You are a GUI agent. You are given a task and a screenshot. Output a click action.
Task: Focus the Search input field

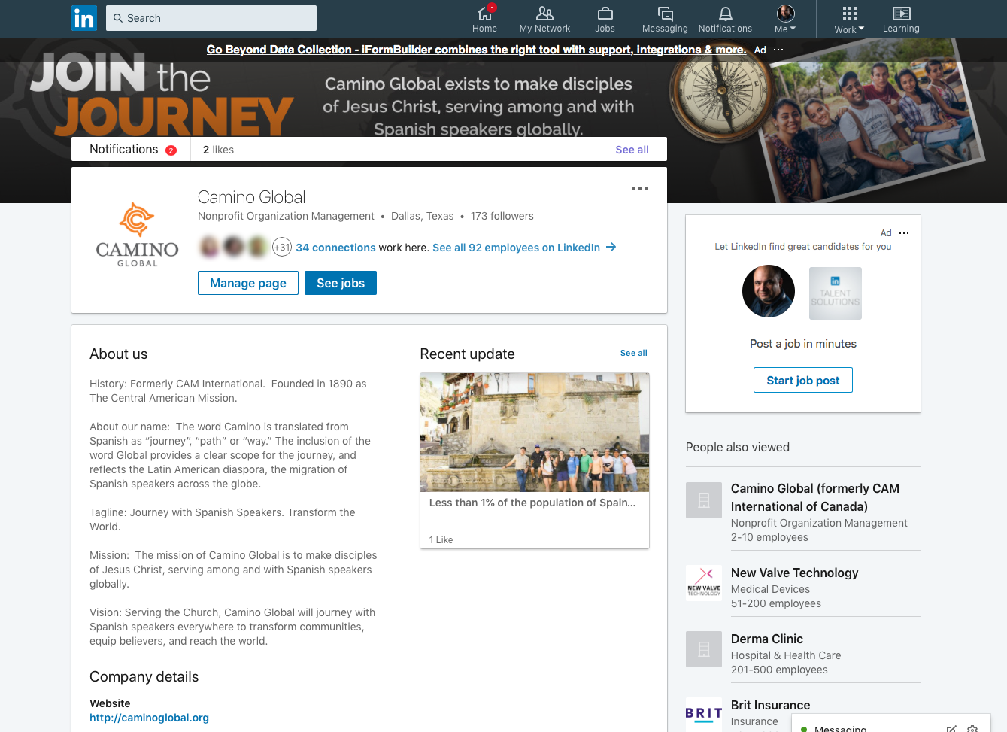(211, 18)
